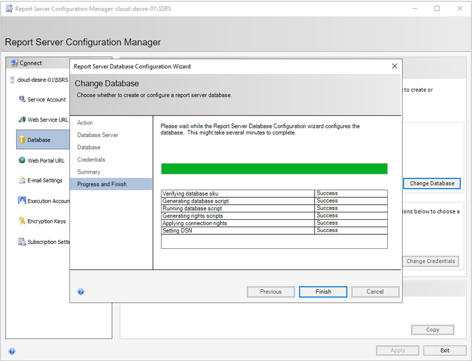
Task: Go to the Summary wizard step
Action: pos(89,172)
